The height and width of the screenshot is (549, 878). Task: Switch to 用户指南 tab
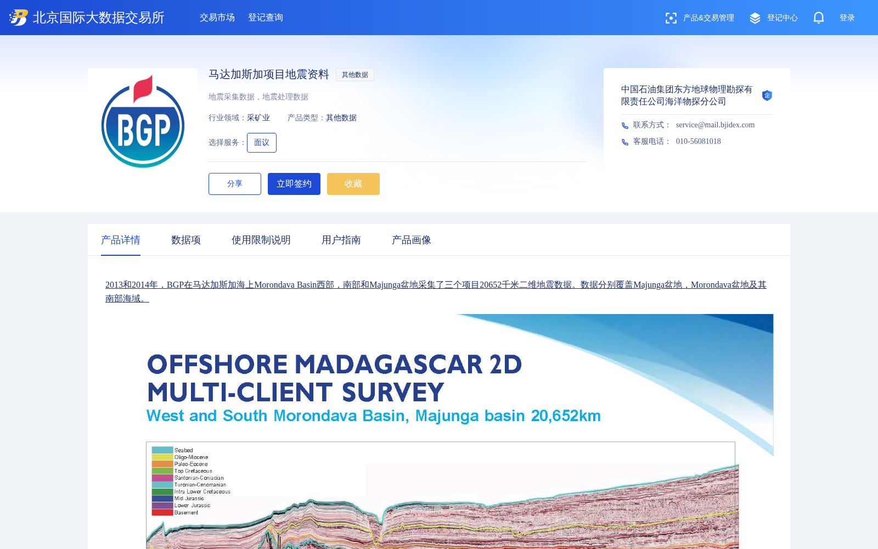[x=341, y=240]
